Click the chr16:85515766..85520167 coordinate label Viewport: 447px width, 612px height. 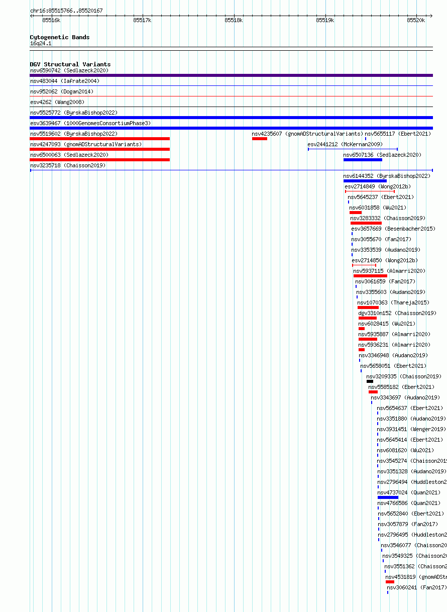tap(66, 11)
